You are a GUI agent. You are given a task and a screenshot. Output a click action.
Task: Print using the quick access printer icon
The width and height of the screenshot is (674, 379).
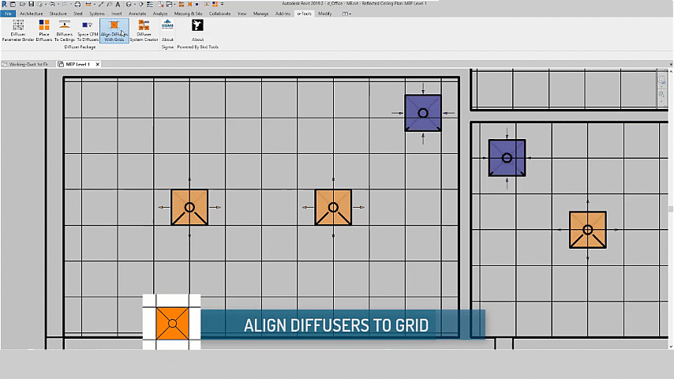(x=78, y=4)
